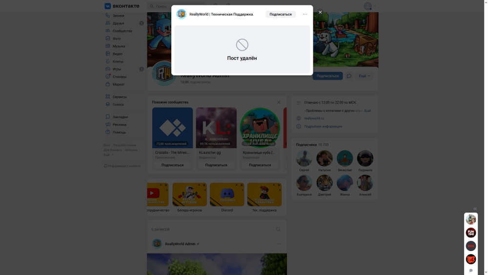
Task: Open the profile avatar dropdown
Action: coord(370,6)
